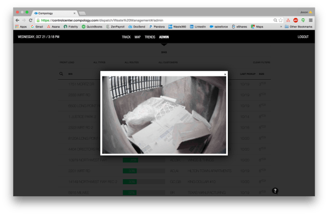This screenshot has height=215, width=328.
Task: Switch to the TRENDS tab
Action: click(150, 37)
